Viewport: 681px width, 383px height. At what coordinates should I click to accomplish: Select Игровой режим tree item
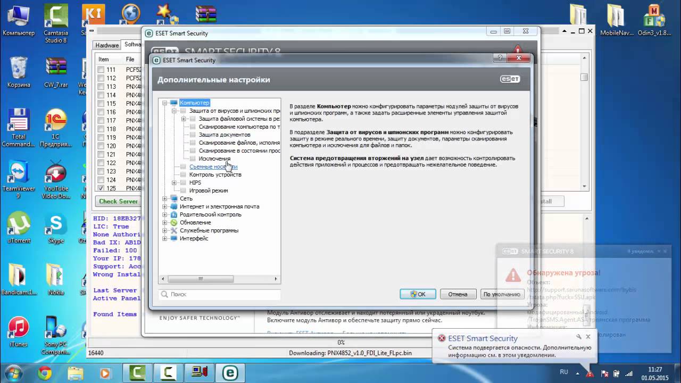(x=209, y=190)
